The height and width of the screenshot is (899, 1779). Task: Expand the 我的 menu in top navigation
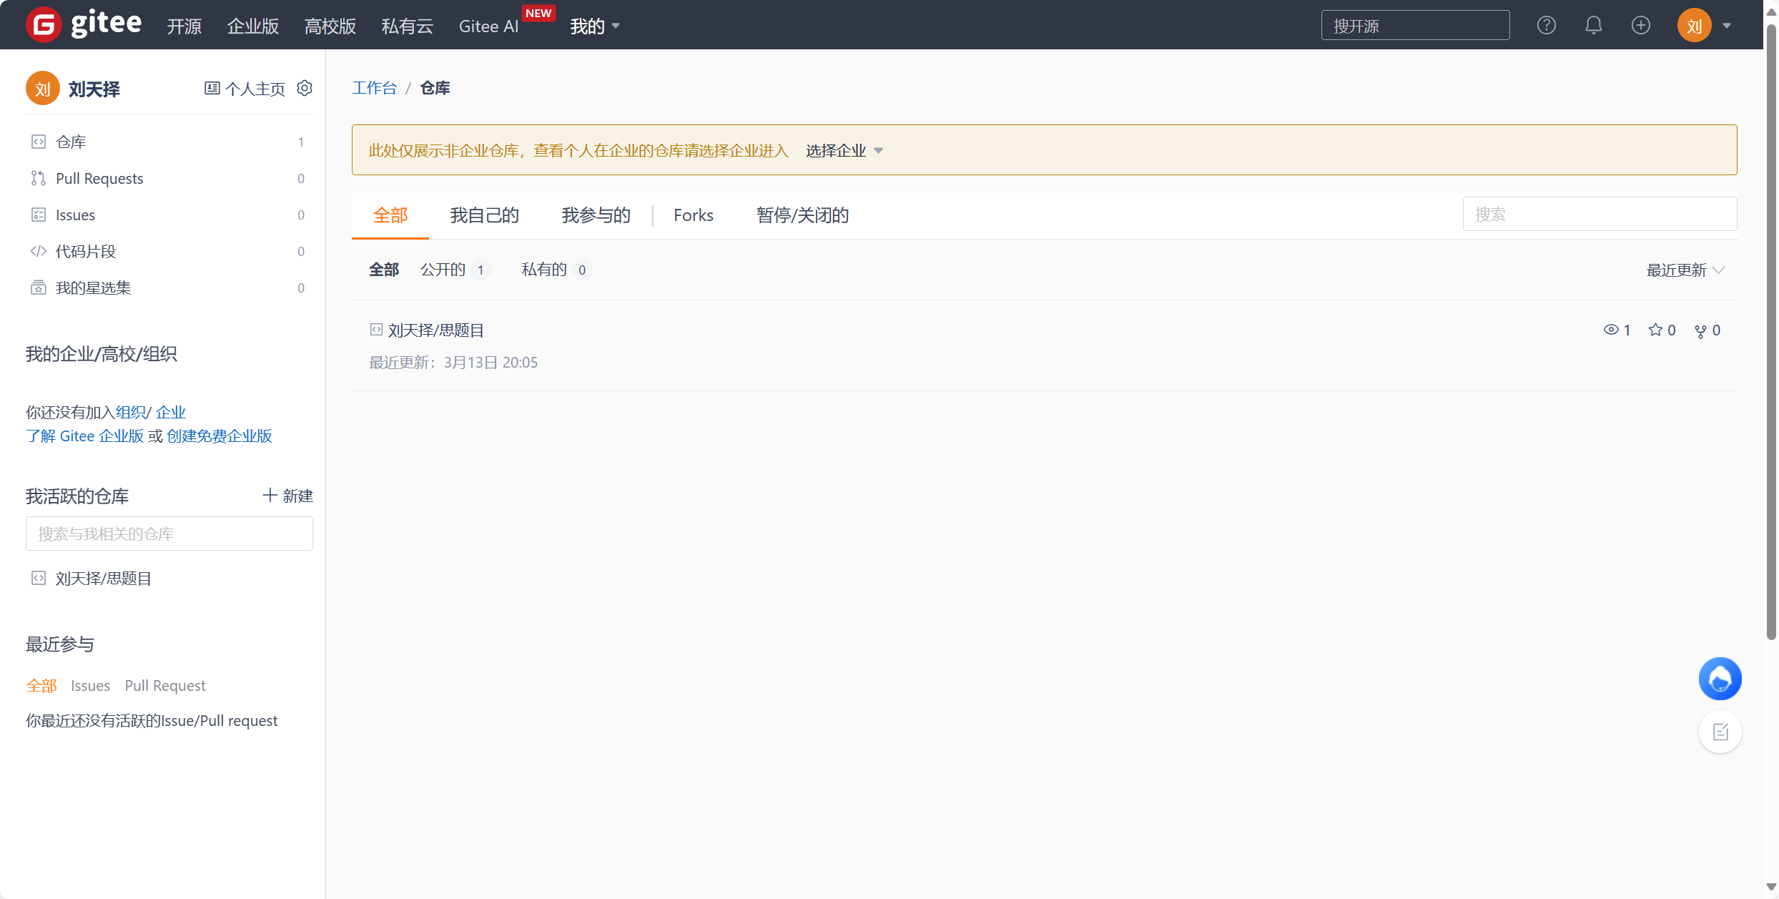tap(594, 26)
